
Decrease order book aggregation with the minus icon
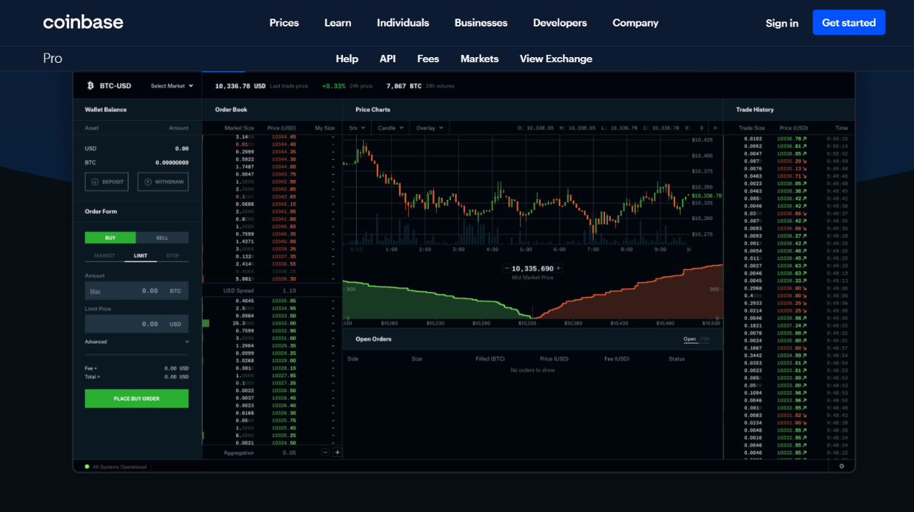coord(325,452)
